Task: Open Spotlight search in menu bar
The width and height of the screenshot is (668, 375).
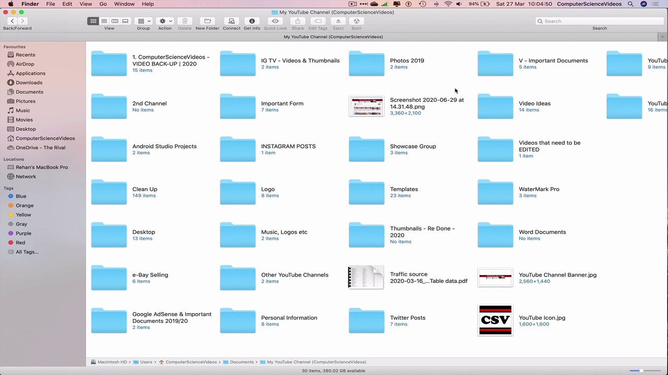Action: pos(630,4)
